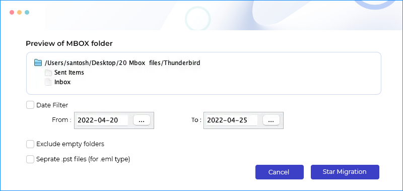This screenshot has width=403, height=191.
Task: Click the Star Migration button
Action: click(x=345, y=172)
